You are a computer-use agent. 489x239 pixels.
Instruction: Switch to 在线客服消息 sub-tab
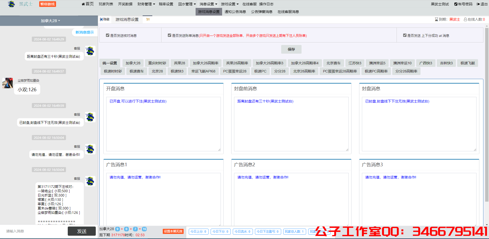click(288, 12)
